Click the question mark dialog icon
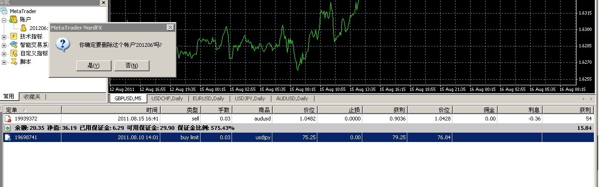The image size is (599, 187). [x=63, y=45]
